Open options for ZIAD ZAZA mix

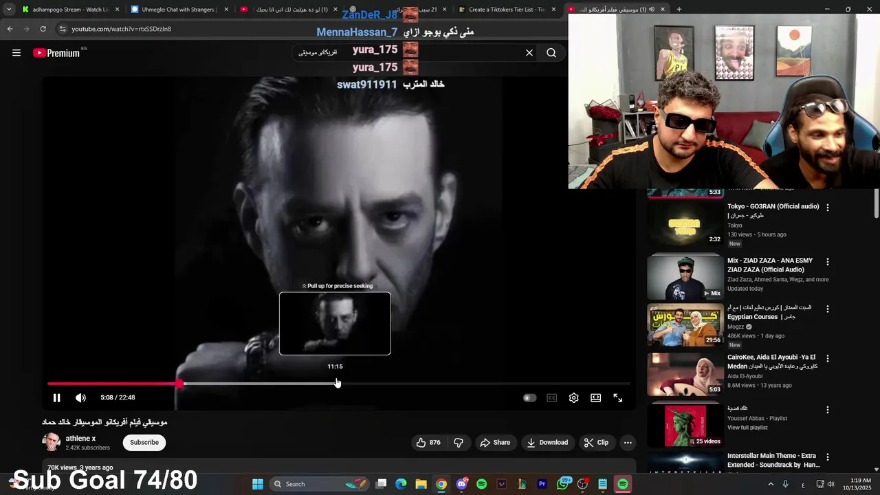828,261
